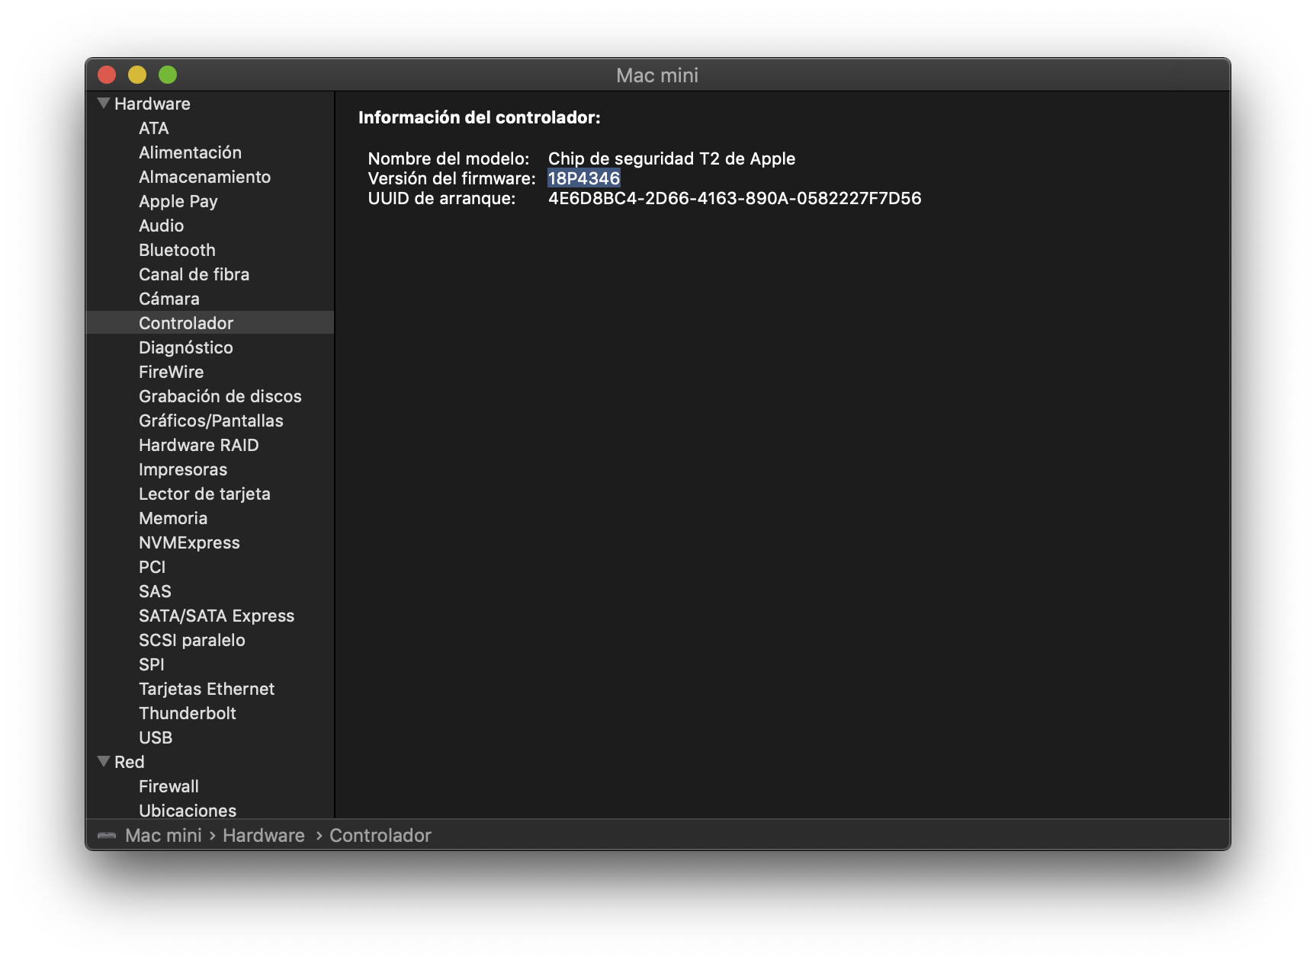The height and width of the screenshot is (963, 1316).
Task: Select the Red category header
Action: [130, 762]
